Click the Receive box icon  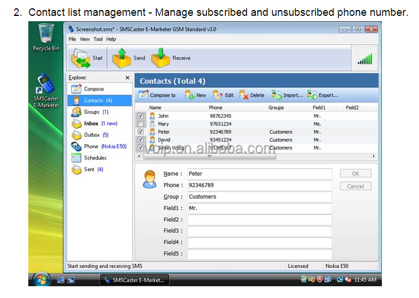pyautogui.click(x=161, y=58)
